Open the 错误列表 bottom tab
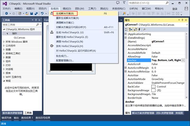This screenshot has width=190, height=126. coord(7,118)
